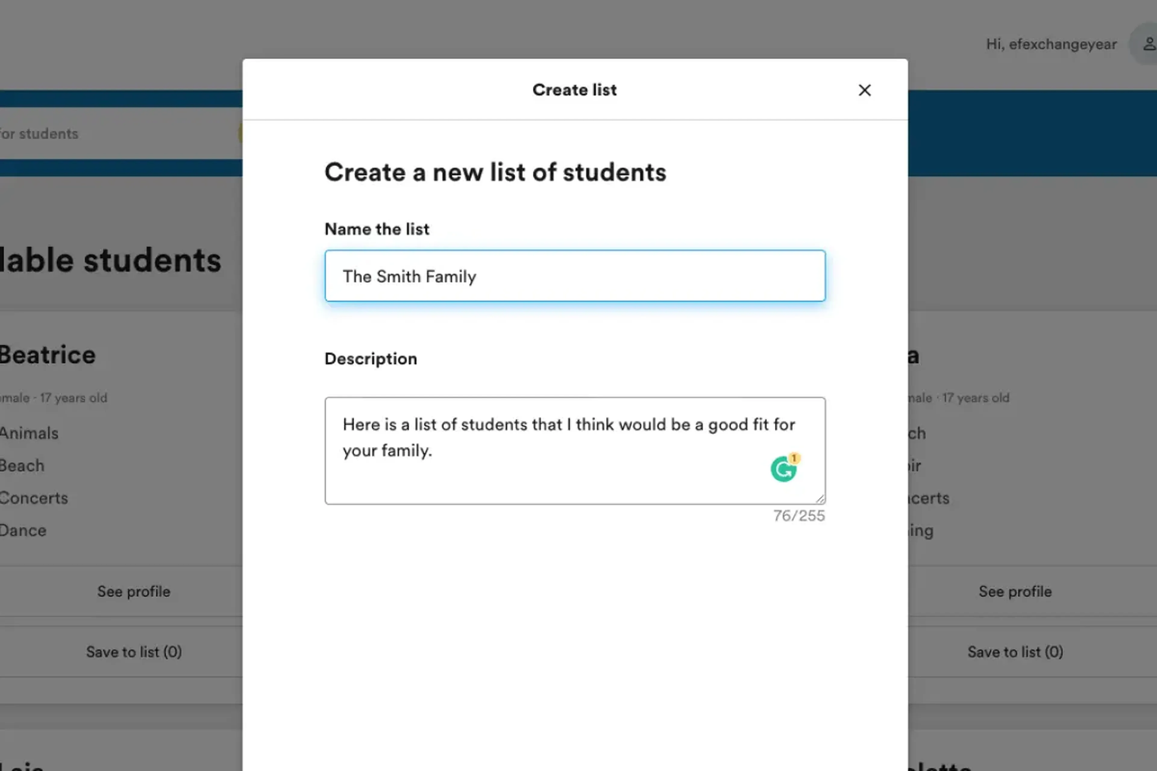Open the Grammarly icon in Description box
Viewport: 1157px width, 771px height.
point(783,470)
